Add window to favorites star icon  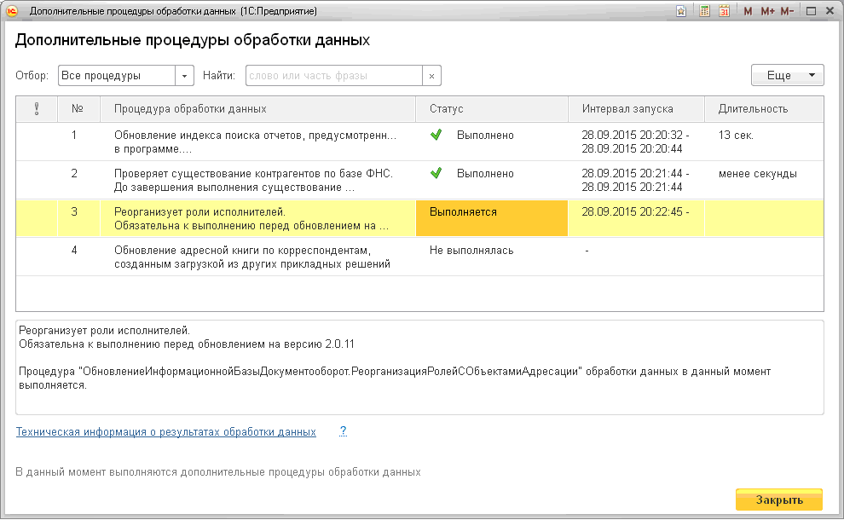pyautogui.click(x=681, y=11)
